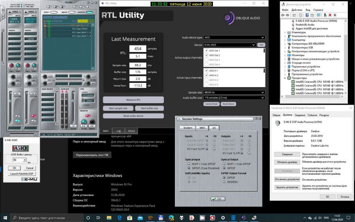Click the red X uninstall device icon
The width and height of the screenshot is (355, 222).
tap(330, 15)
